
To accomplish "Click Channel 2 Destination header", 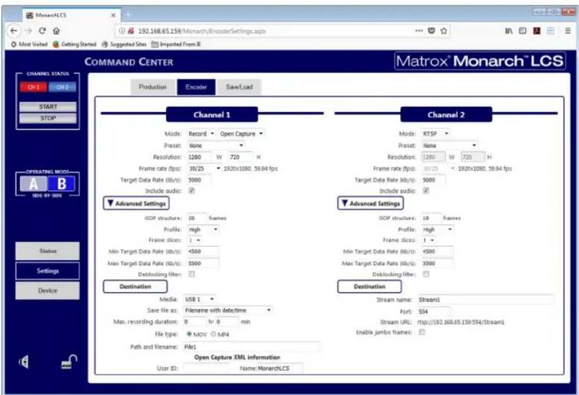I will [x=369, y=286].
